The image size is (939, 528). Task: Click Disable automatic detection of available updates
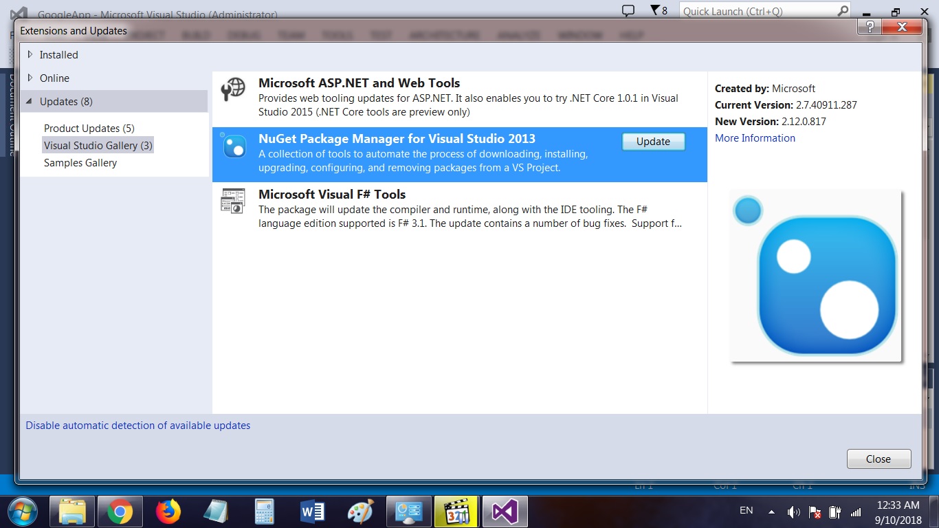(x=138, y=426)
